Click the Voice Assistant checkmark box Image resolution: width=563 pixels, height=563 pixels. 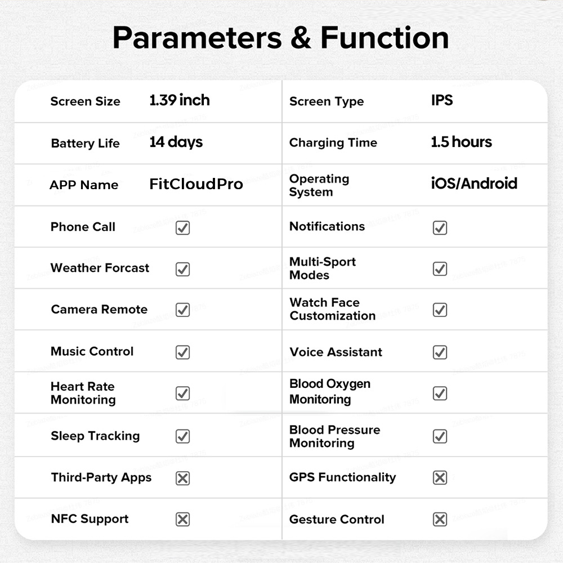[440, 352]
